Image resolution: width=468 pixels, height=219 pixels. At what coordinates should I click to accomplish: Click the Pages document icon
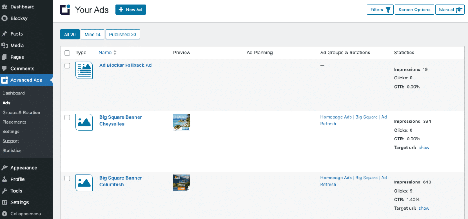pos(4,57)
